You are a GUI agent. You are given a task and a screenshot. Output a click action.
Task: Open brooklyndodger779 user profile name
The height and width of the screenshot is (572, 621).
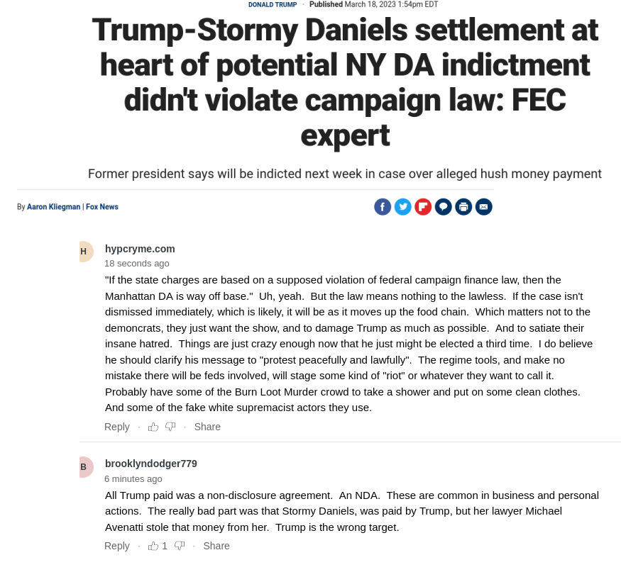point(151,464)
